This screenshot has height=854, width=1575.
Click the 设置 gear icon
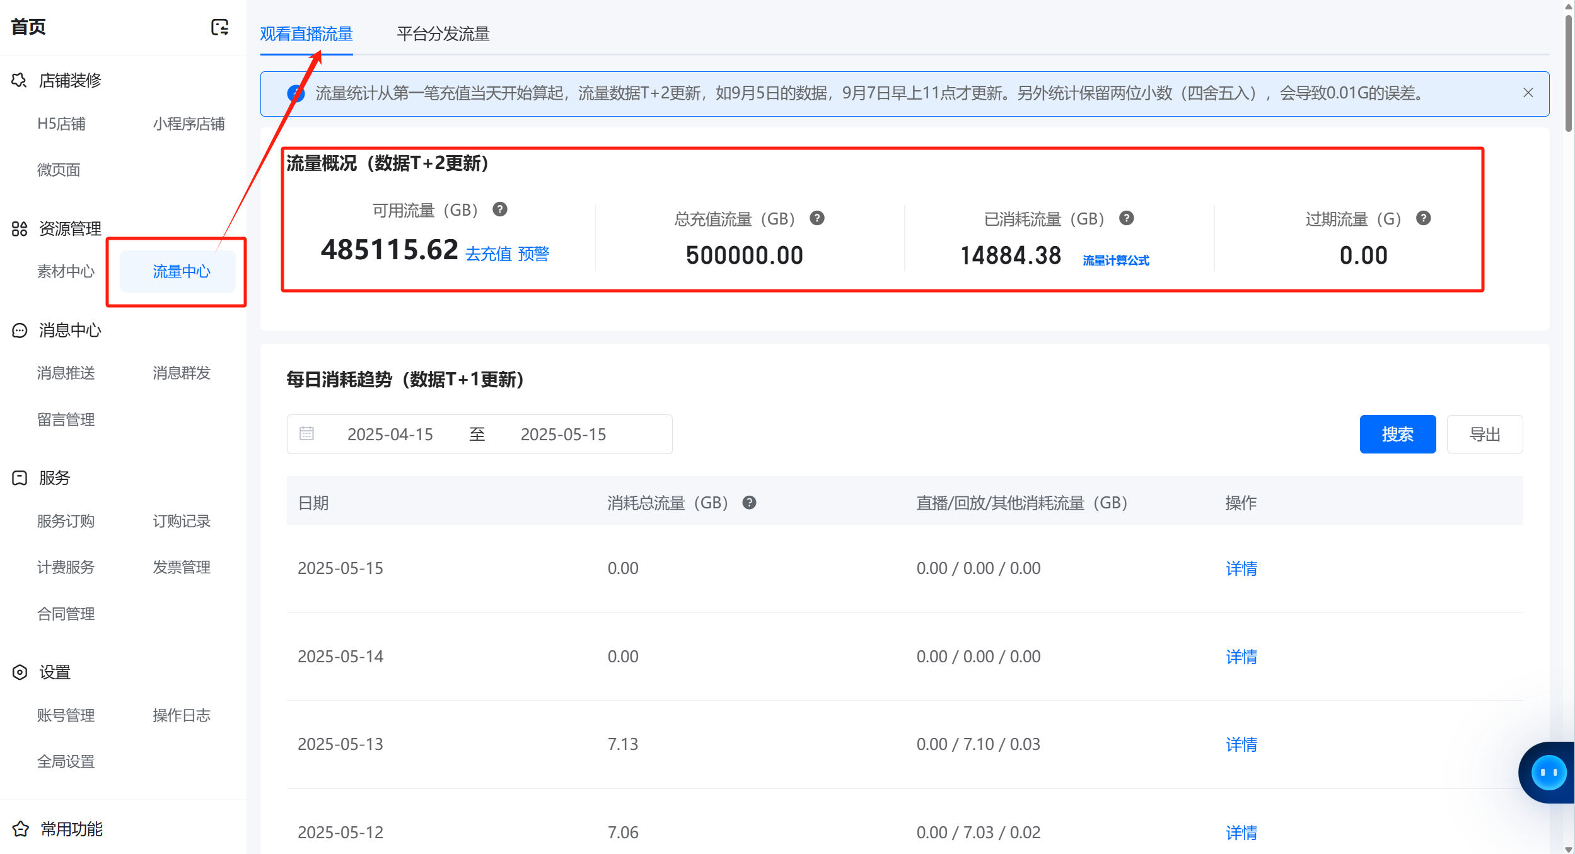[x=20, y=672]
